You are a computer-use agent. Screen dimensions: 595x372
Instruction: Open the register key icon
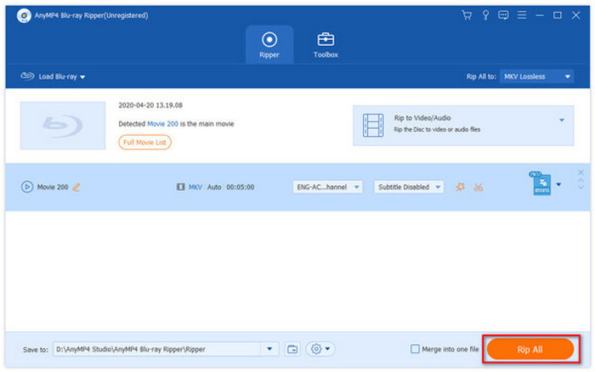484,15
